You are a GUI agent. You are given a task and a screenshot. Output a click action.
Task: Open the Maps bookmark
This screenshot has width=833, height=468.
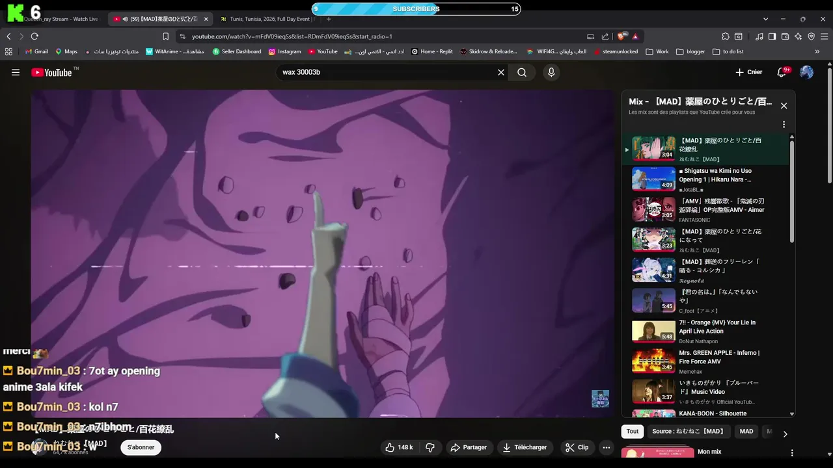[x=66, y=51]
